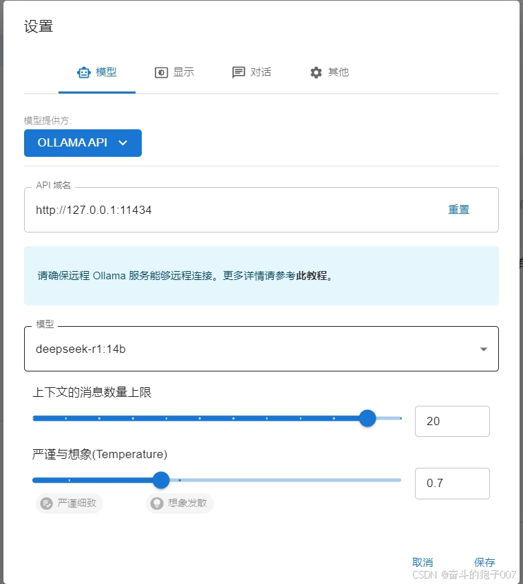
Task: Click the context limit value field showing 20
Action: pyautogui.click(x=452, y=421)
